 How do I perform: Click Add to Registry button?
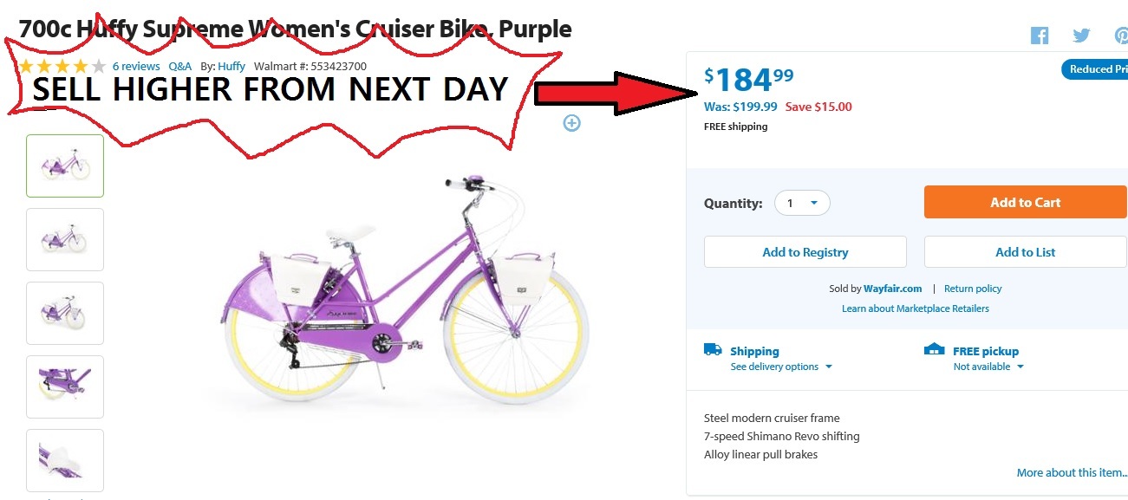point(805,252)
